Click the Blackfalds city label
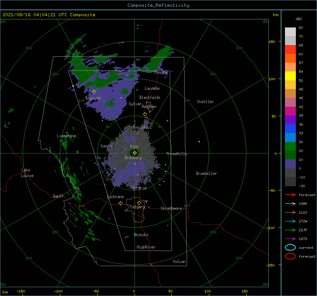The height and width of the screenshot is (296, 317). (150, 97)
